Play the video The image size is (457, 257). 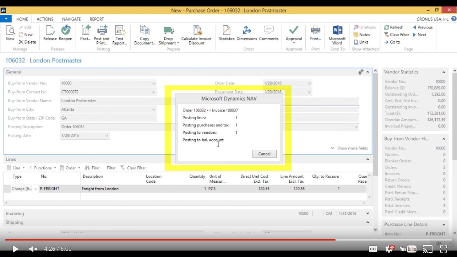[x=15, y=249]
